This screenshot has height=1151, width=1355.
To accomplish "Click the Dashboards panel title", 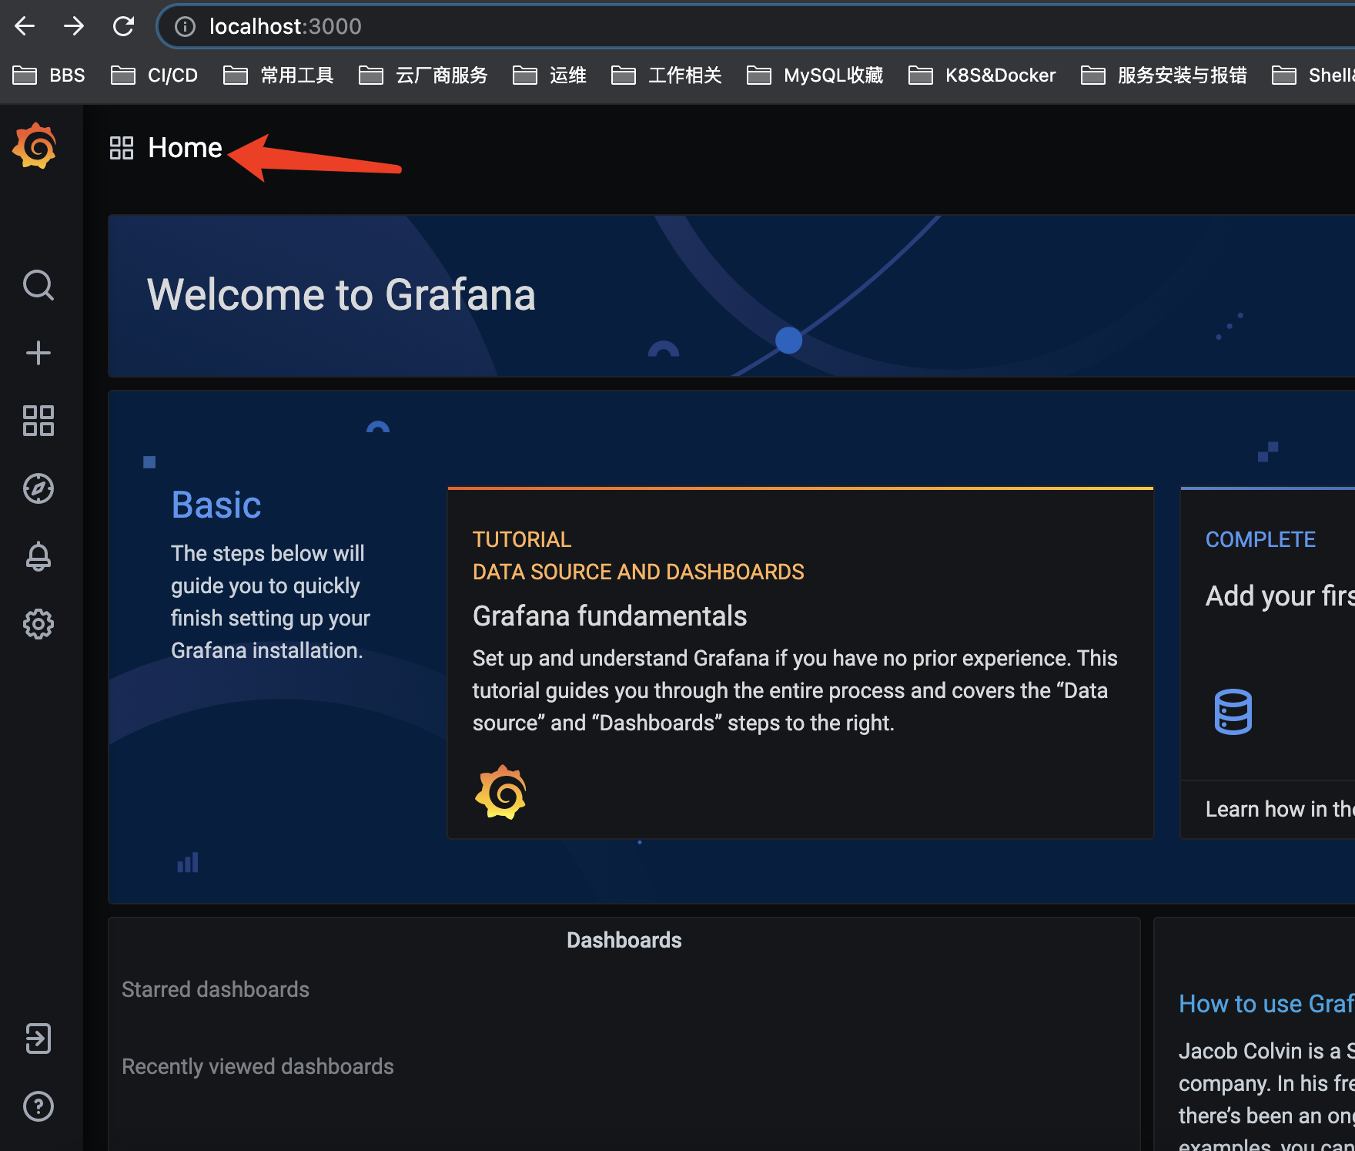I will pyautogui.click(x=624, y=940).
